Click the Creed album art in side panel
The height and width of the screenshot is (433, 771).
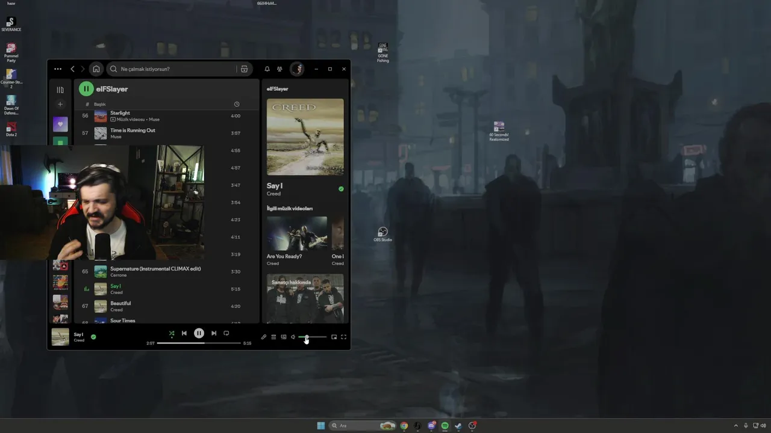click(x=305, y=137)
